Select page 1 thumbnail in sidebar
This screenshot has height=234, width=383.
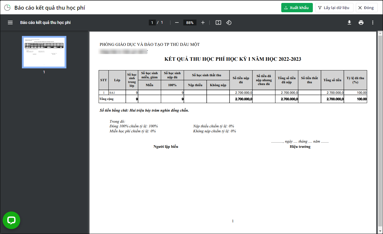tap(44, 52)
